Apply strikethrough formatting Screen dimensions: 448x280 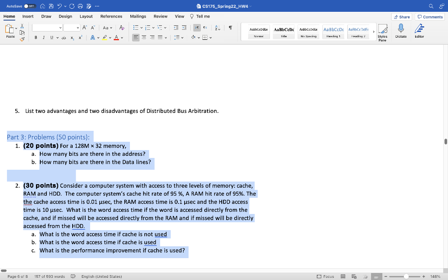coord(64,38)
